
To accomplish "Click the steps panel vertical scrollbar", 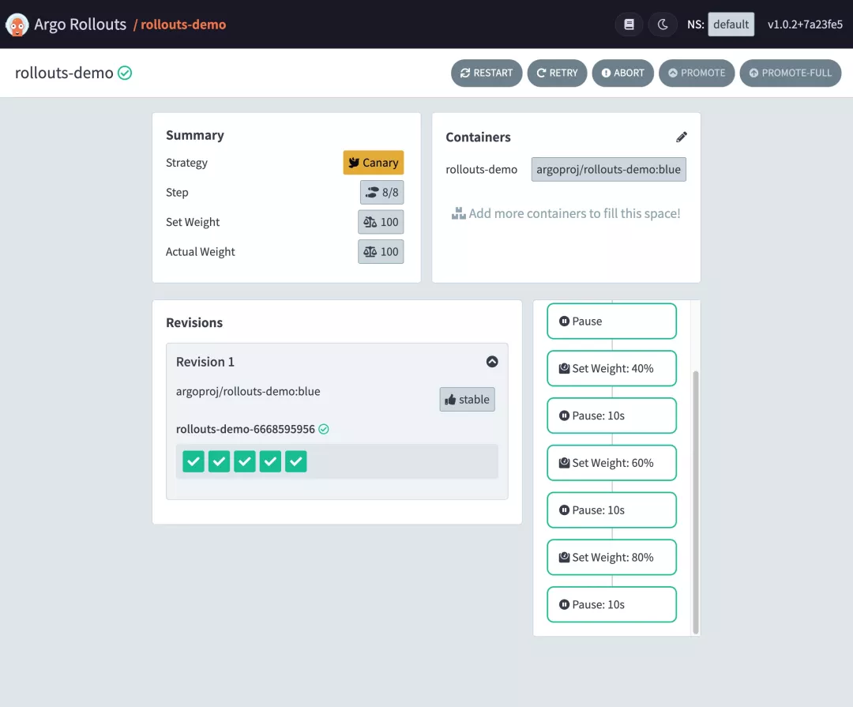I will [x=695, y=502].
